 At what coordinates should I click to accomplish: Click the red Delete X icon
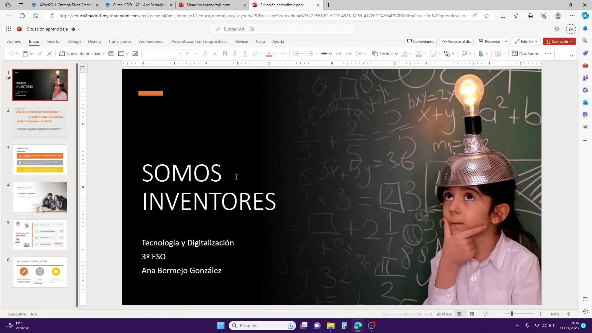coord(49,54)
